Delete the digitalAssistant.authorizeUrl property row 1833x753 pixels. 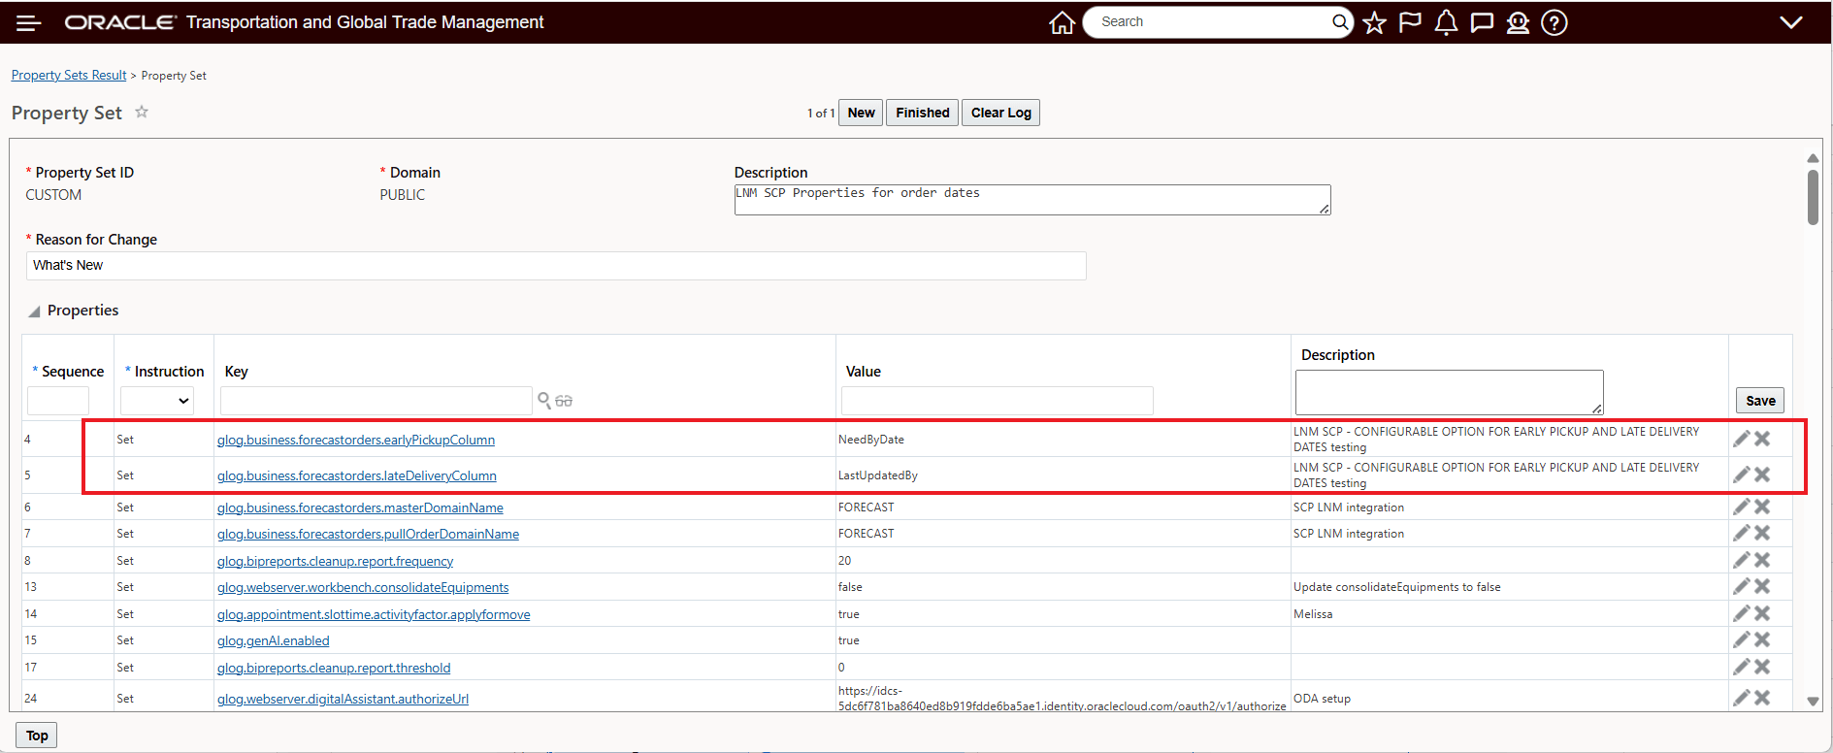tap(1762, 698)
